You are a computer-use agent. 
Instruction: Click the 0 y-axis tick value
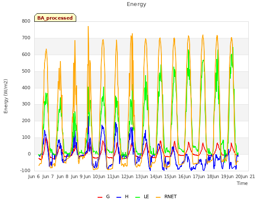coord(29,154)
